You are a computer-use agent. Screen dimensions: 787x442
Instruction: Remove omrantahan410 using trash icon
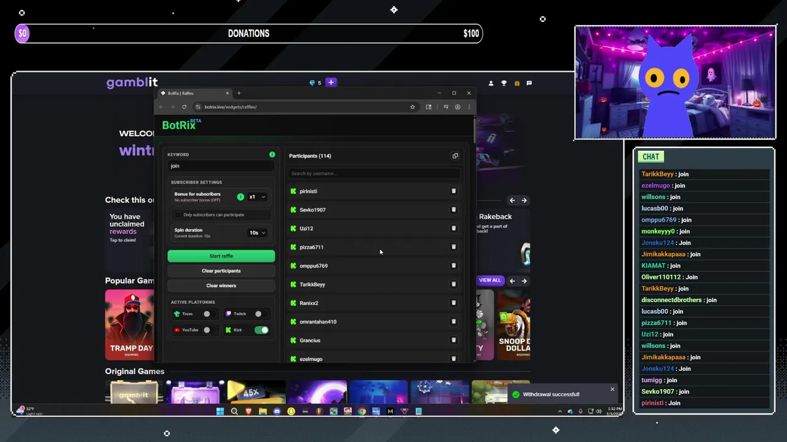pyautogui.click(x=454, y=322)
